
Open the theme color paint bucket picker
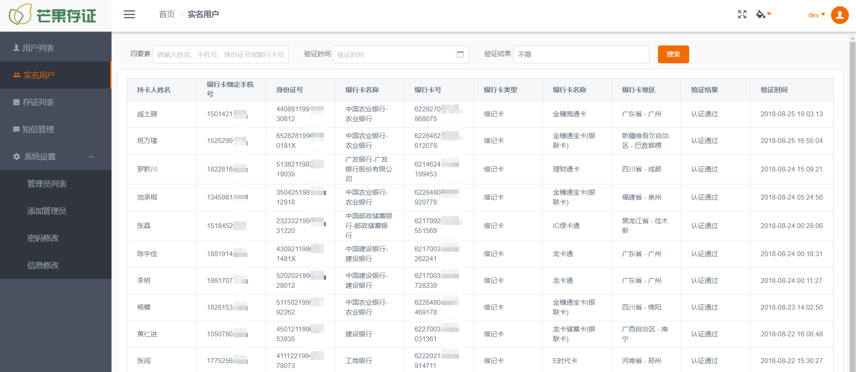click(763, 14)
